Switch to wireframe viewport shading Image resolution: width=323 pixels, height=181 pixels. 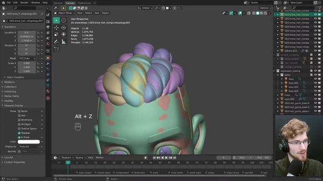tap(254, 13)
